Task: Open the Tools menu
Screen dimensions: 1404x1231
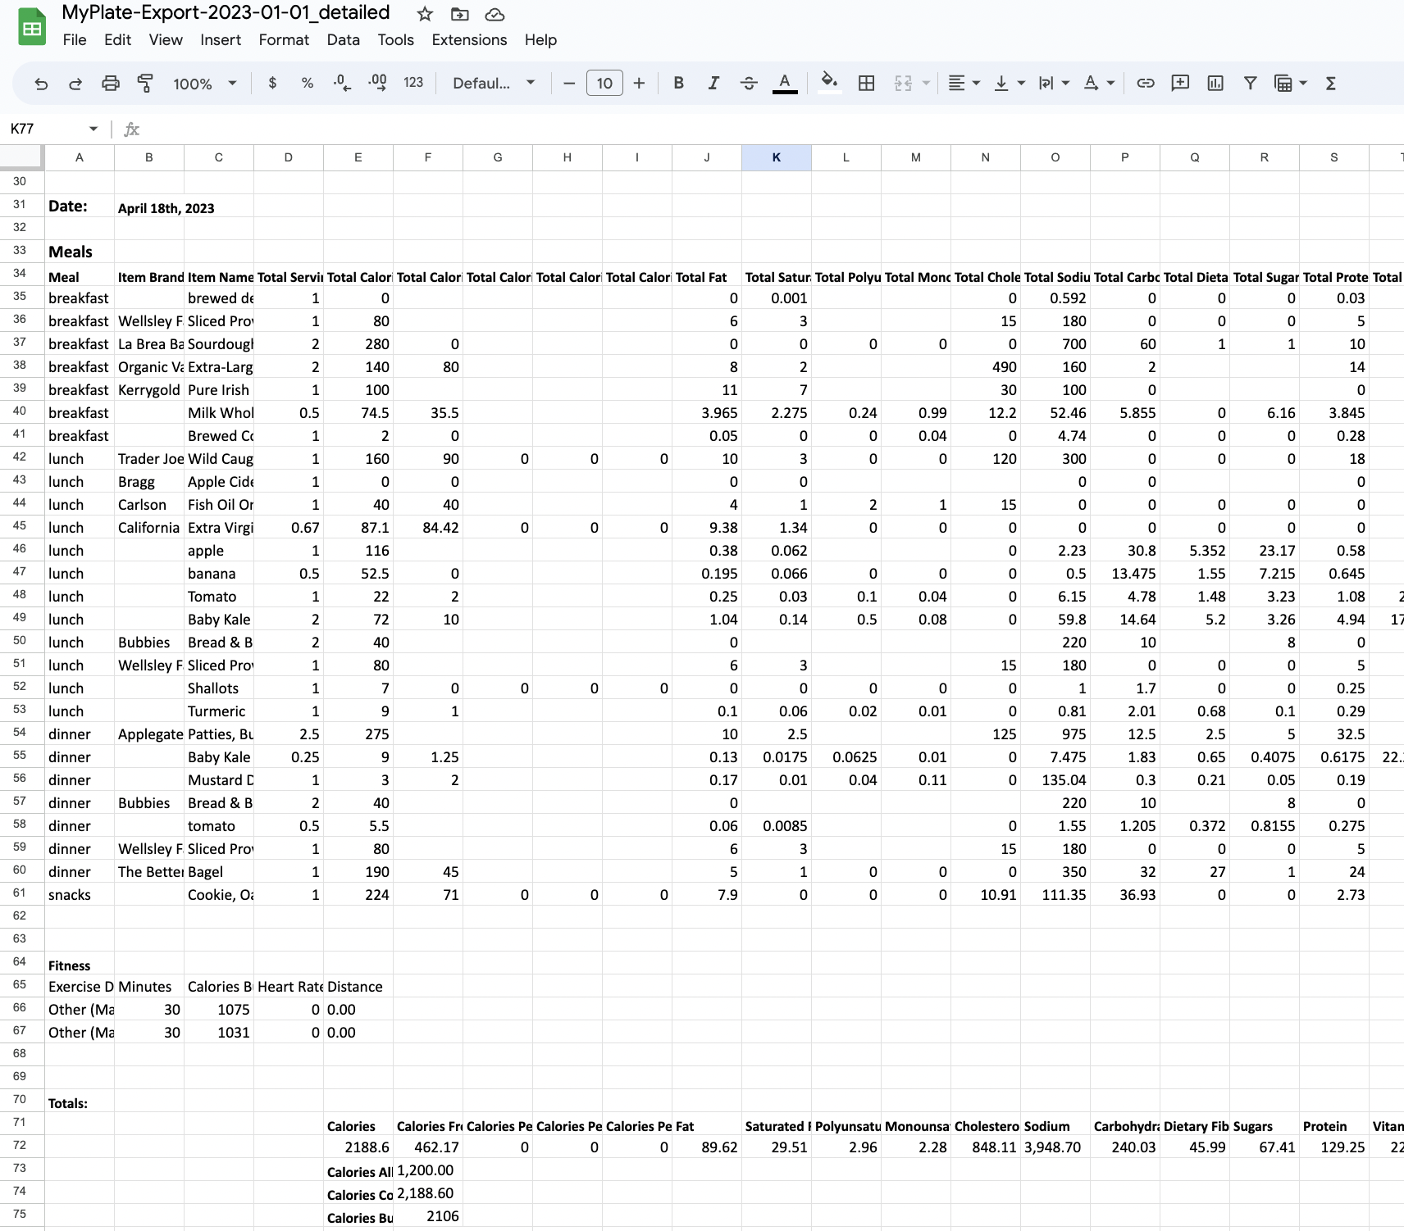Action: 395,39
